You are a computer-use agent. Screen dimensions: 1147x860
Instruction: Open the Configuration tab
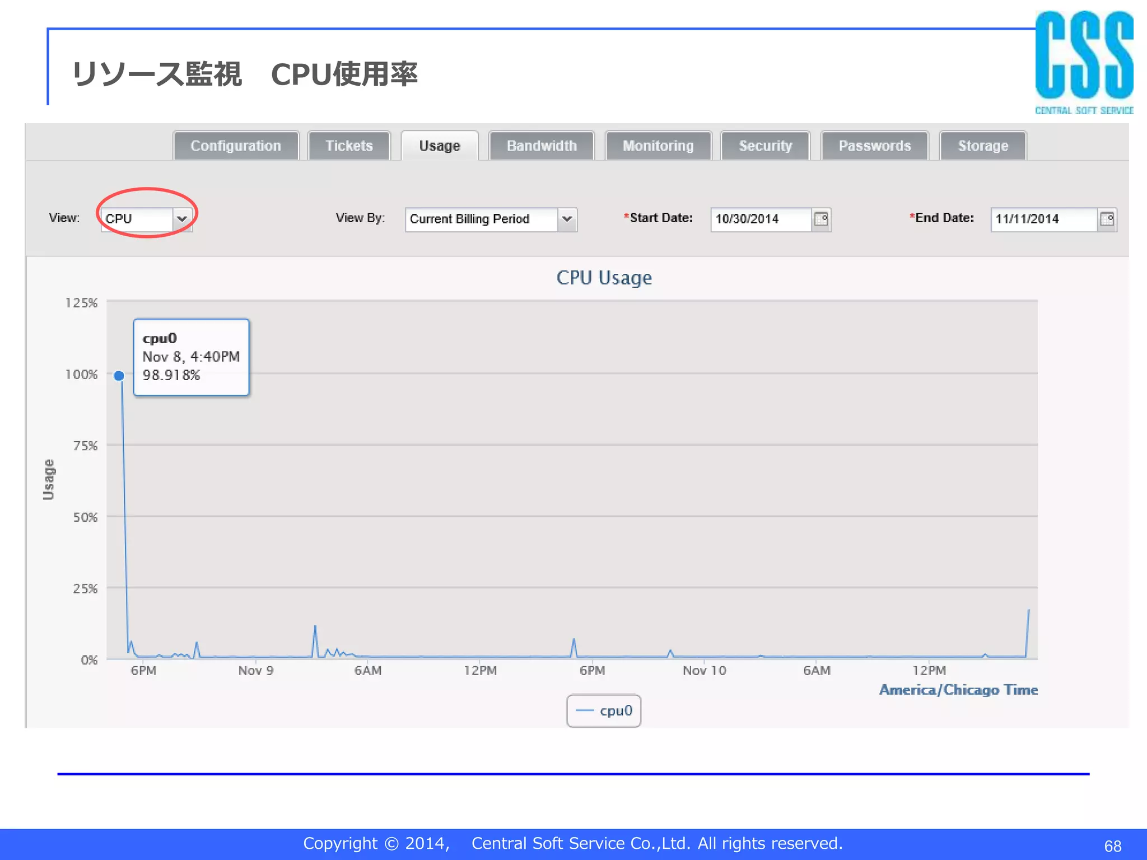point(236,146)
